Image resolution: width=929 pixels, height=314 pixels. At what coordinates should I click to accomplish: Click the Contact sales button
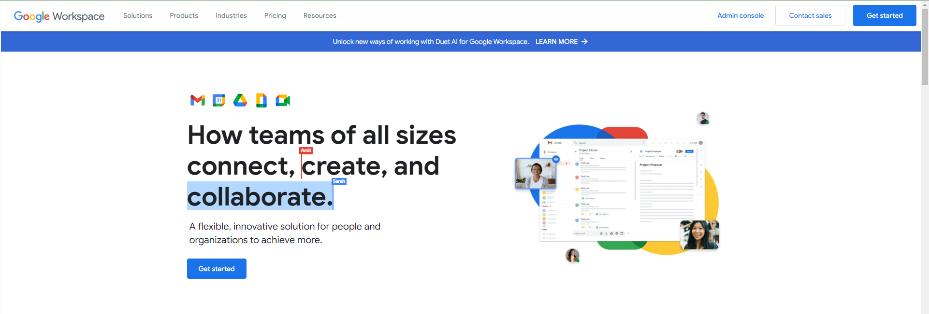810,15
